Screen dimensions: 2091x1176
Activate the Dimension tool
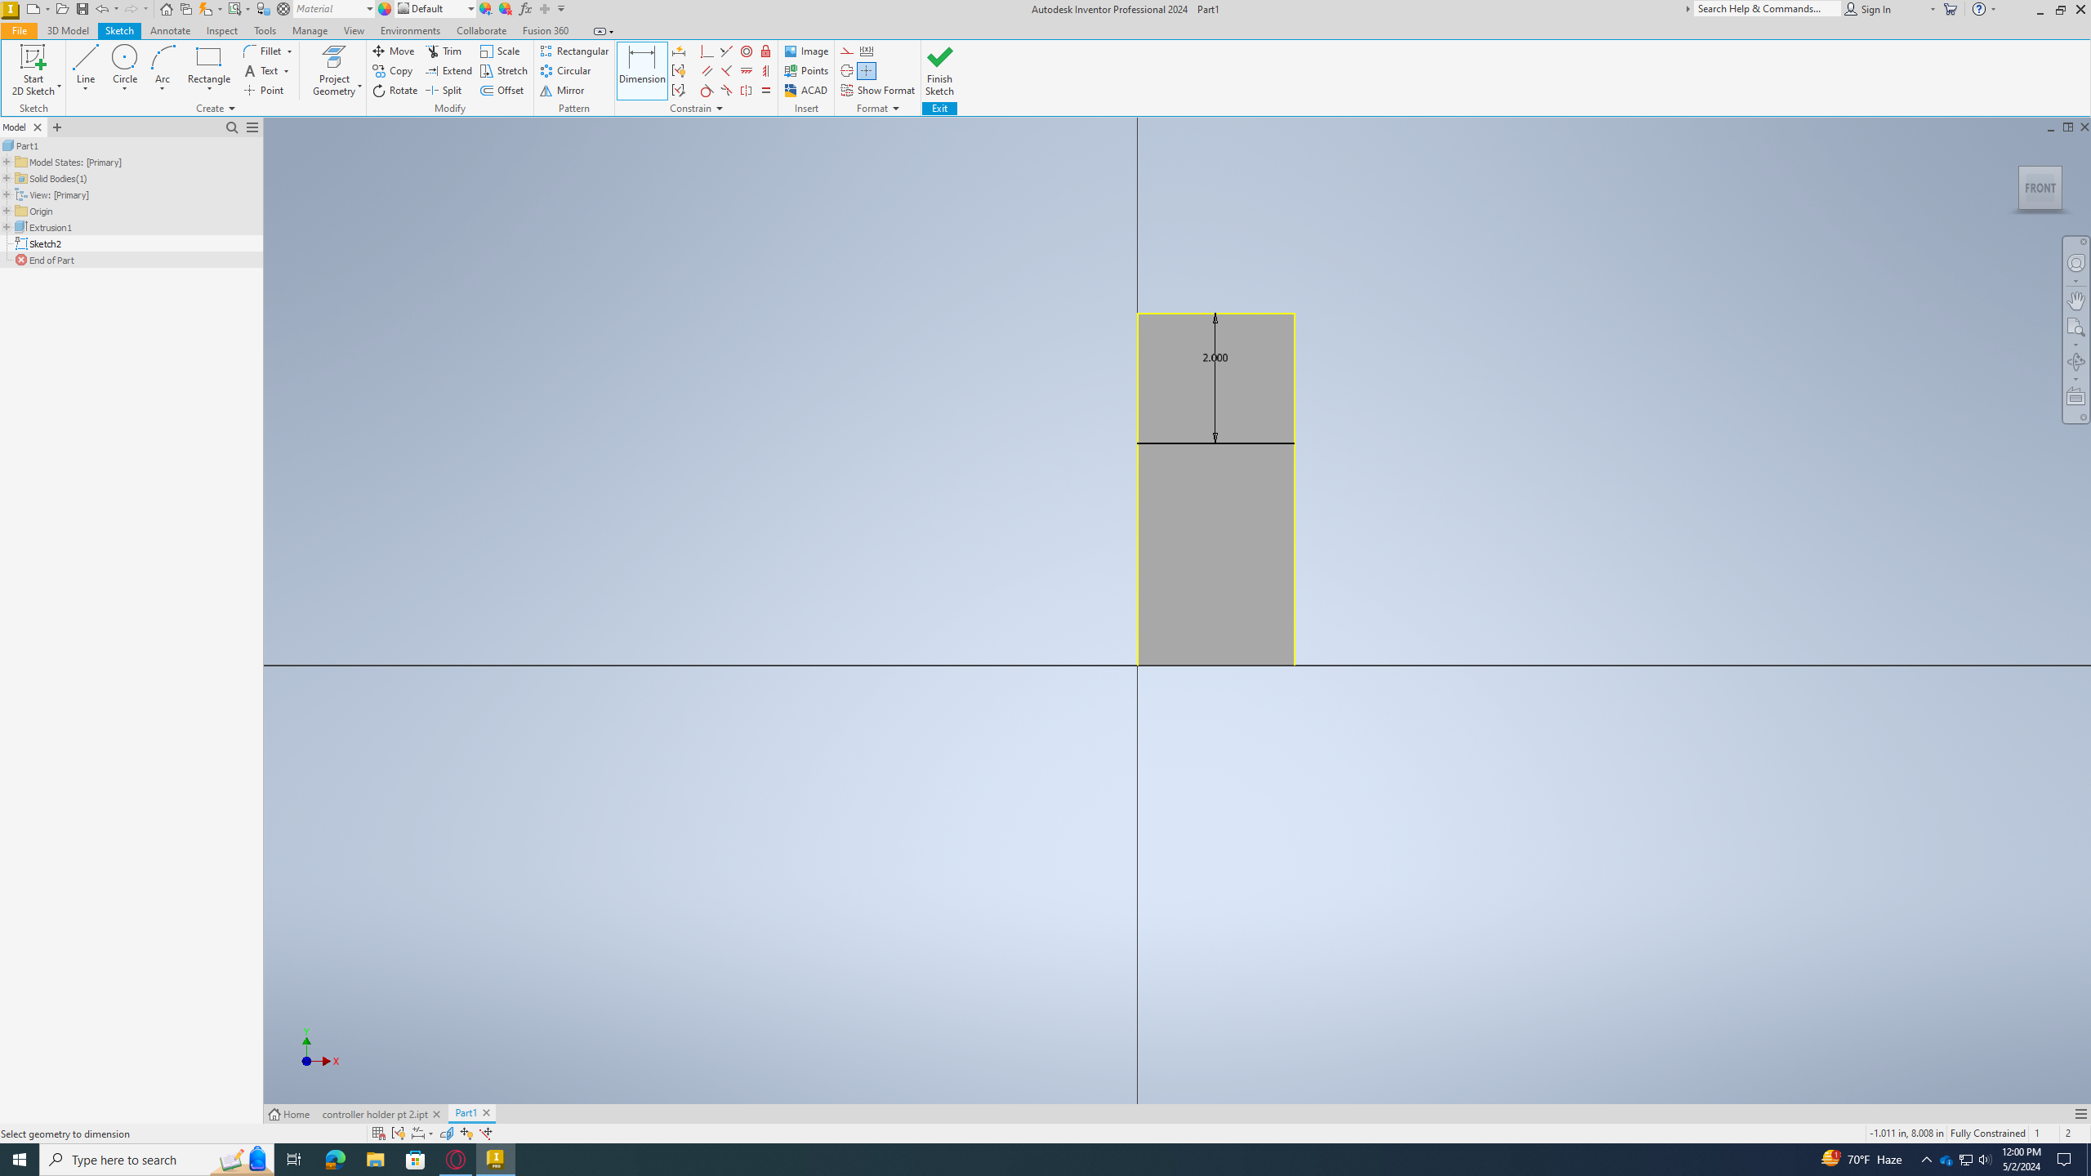pos(642,70)
